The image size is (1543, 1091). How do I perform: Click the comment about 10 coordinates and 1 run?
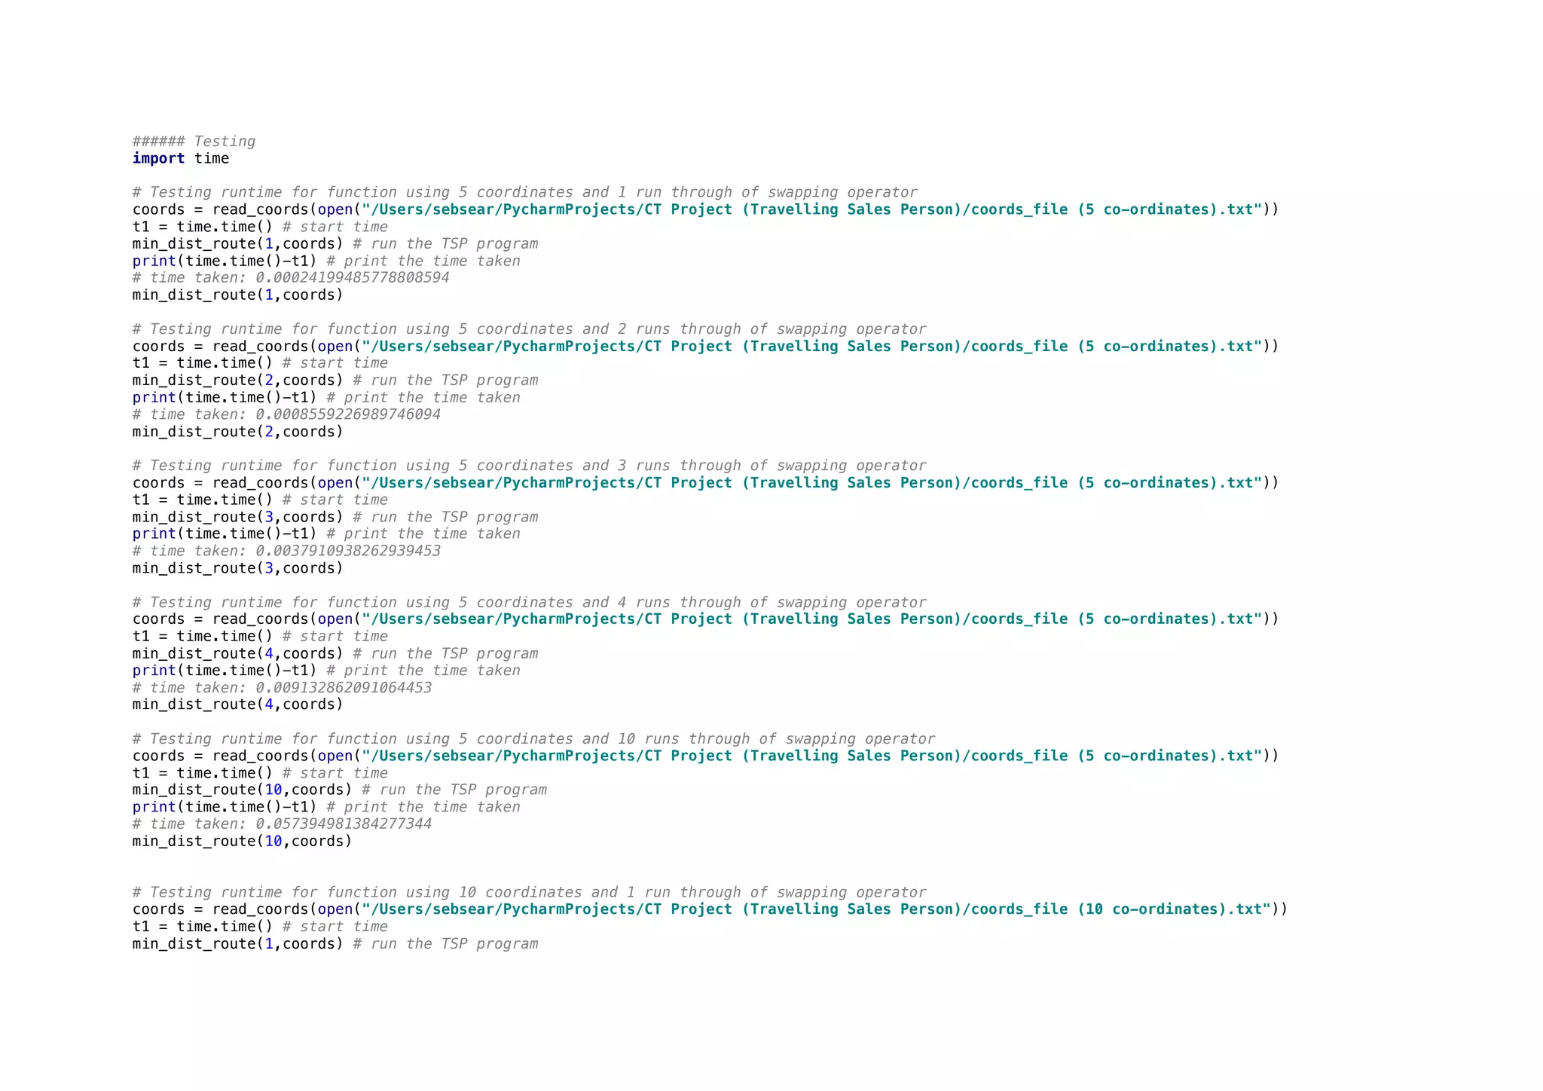point(529,892)
